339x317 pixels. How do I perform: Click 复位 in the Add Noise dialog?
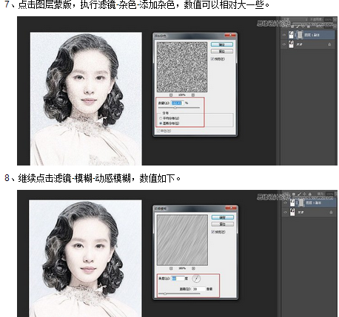coord(222,51)
